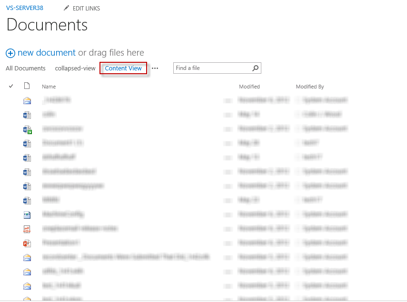The height and width of the screenshot is (302, 407).
Task: Click the document type icon column header
Action: pyautogui.click(x=27, y=86)
